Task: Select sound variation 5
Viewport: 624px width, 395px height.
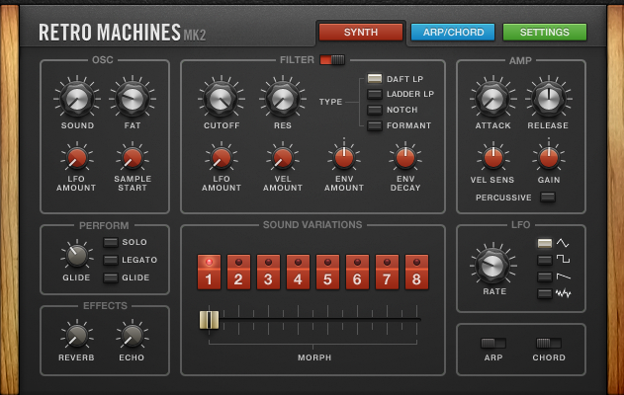Action: [328, 274]
